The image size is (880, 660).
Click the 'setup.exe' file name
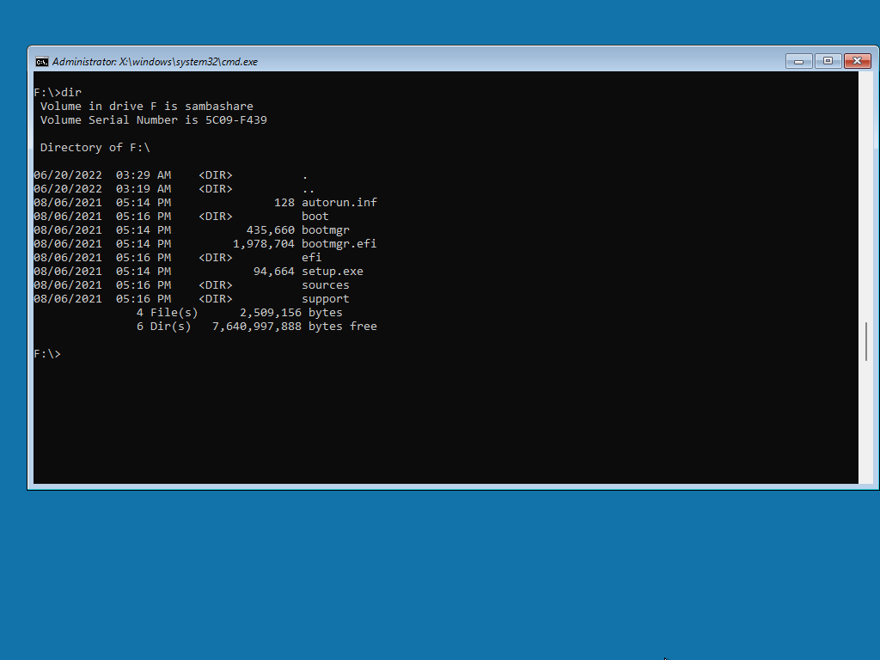point(333,272)
